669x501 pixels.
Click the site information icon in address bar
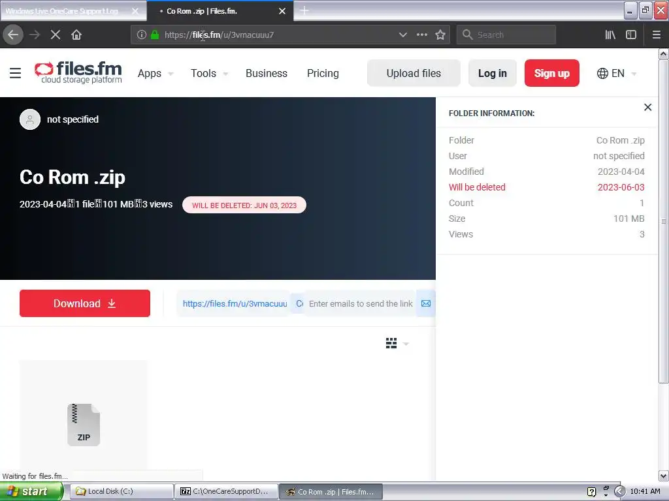click(x=141, y=35)
